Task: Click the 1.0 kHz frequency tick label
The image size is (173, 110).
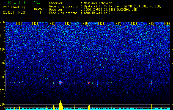Action: 2,50
